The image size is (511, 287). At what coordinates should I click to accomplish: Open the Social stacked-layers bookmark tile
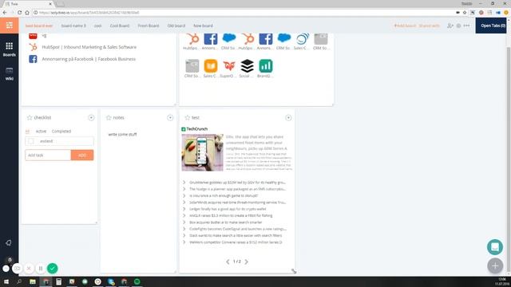click(247, 66)
